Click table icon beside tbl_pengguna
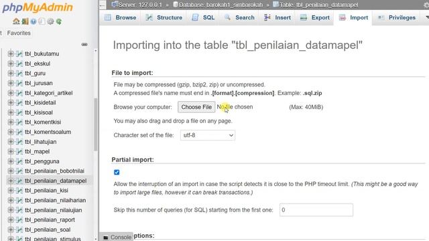Screen dimensions: 429x241 coord(19,161)
